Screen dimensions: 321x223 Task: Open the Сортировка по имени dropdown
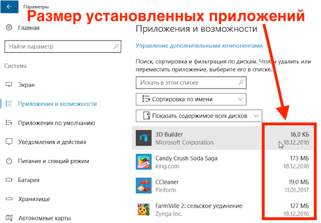(191, 99)
